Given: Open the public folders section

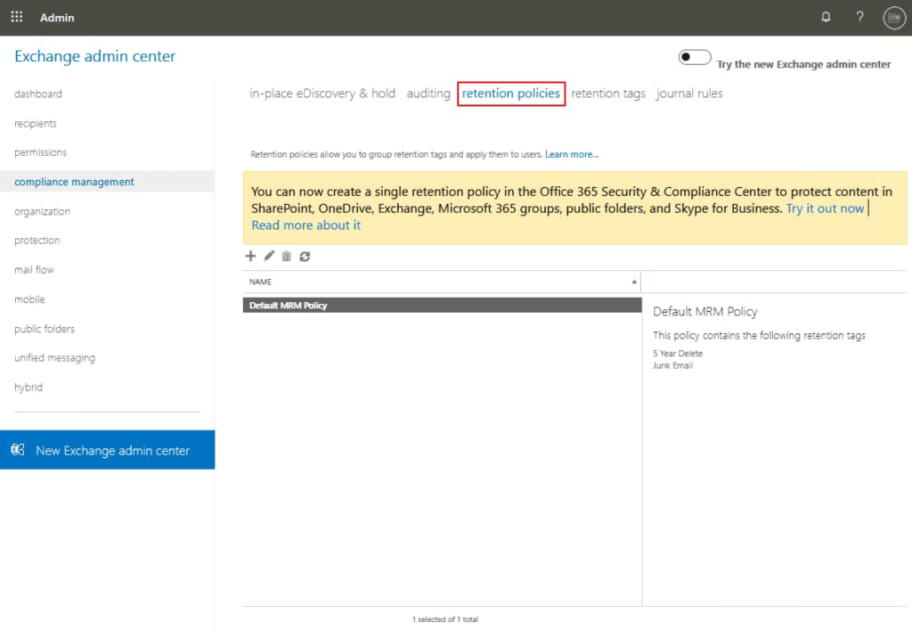Looking at the screenshot, I should click(43, 329).
